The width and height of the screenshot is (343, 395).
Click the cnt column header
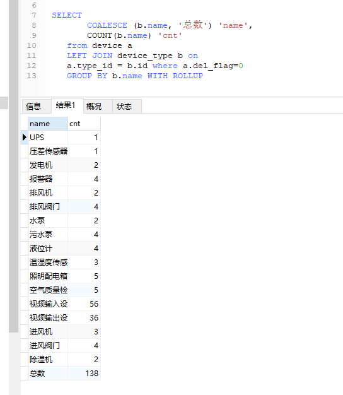point(84,124)
